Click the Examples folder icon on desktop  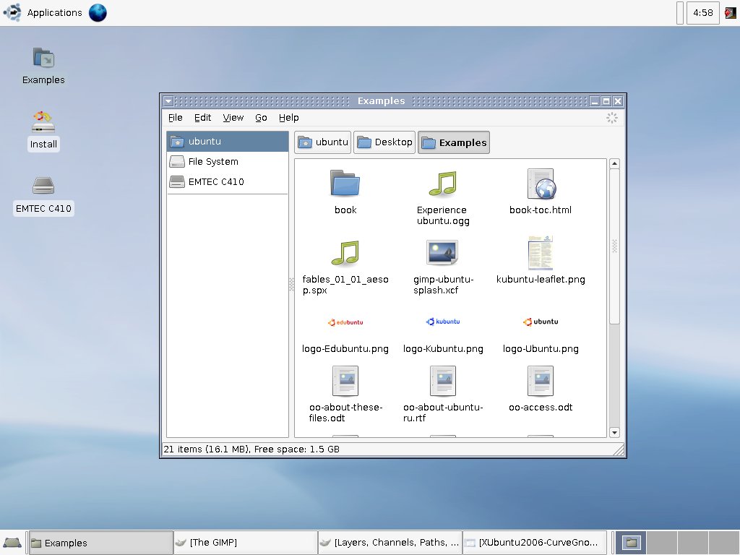pos(43,59)
